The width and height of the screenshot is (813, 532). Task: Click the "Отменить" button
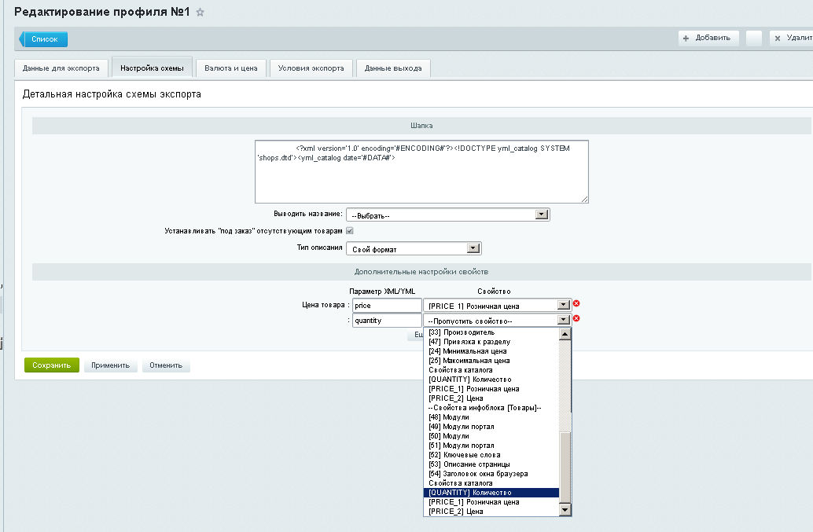pos(166,365)
